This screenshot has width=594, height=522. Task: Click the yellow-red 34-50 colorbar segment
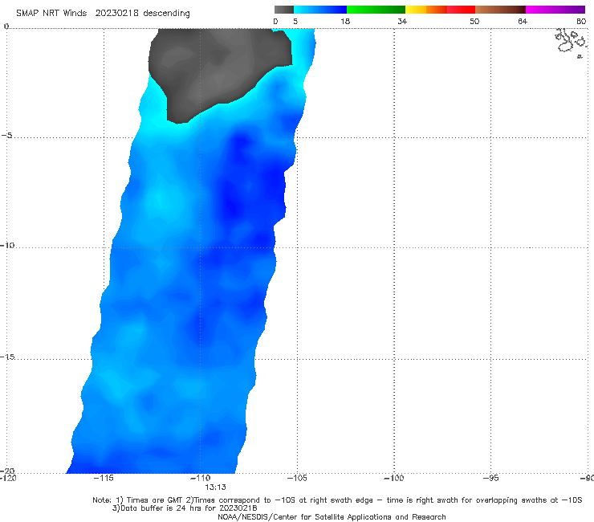[440, 10]
